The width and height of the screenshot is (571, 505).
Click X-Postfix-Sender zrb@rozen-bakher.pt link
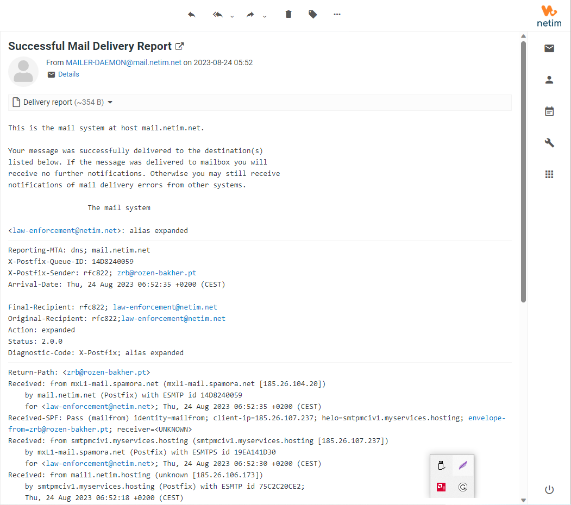pos(156,273)
